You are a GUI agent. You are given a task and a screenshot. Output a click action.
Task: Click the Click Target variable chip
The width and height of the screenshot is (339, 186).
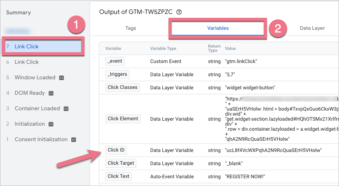[x=121, y=163]
